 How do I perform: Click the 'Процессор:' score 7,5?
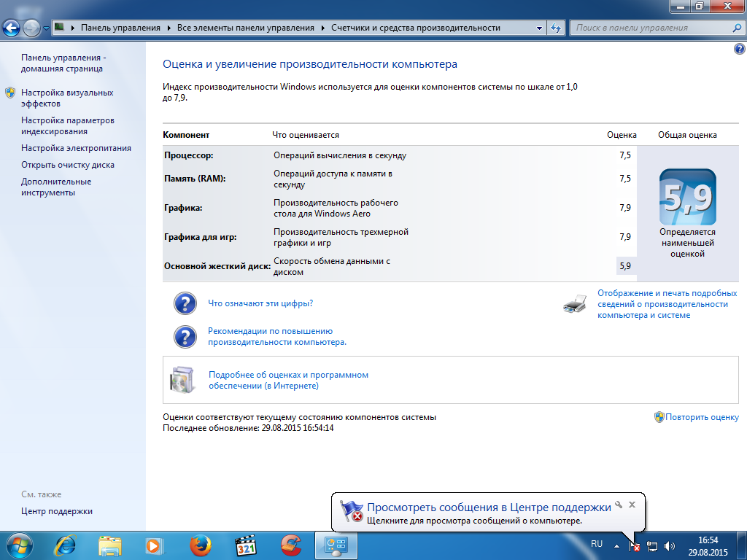(625, 155)
